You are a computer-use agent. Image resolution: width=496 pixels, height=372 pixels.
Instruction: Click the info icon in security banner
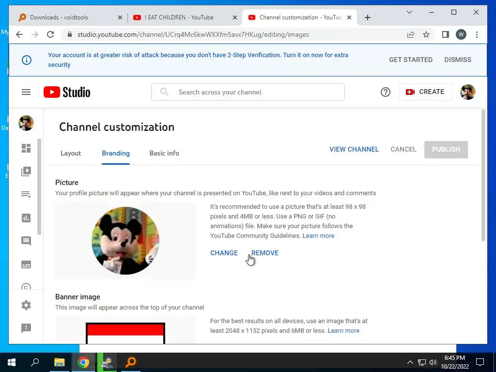click(x=27, y=60)
